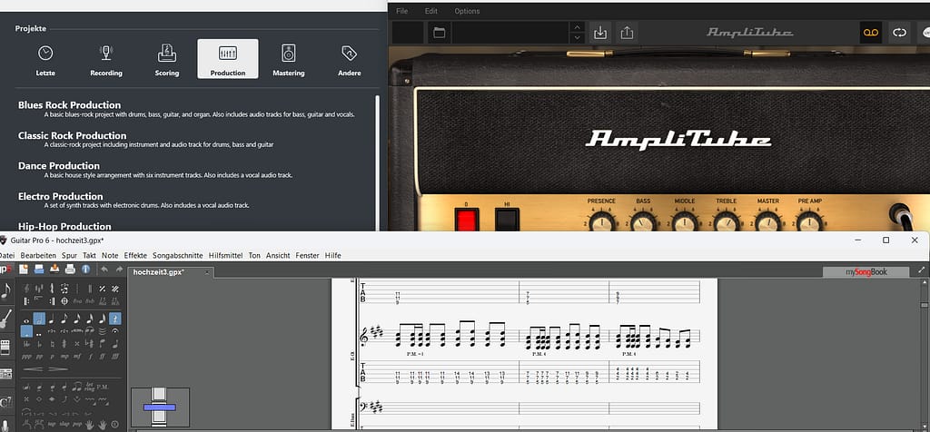Toggle palm mute P.M. effect
This screenshot has height=432, width=930.
[x=102, y=387]
